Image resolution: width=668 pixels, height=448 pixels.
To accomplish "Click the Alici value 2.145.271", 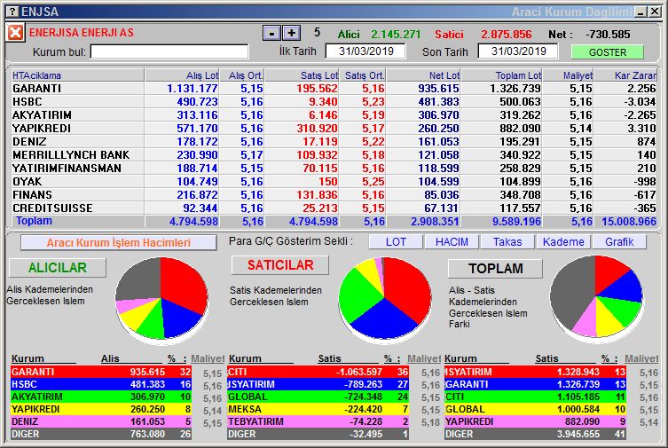I will coord(396,34).
